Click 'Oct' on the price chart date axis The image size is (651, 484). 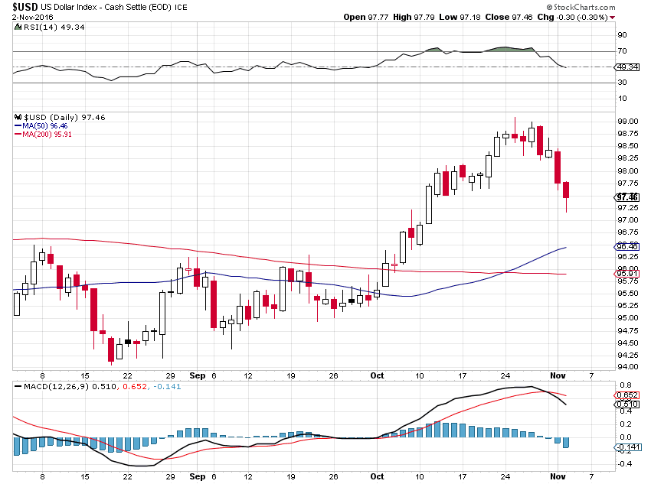point(377,375)
